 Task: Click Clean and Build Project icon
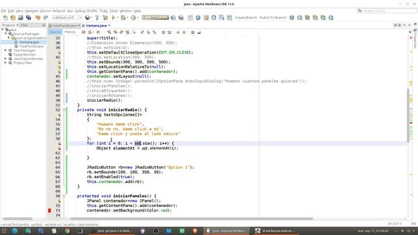click(x=105, y=18)
